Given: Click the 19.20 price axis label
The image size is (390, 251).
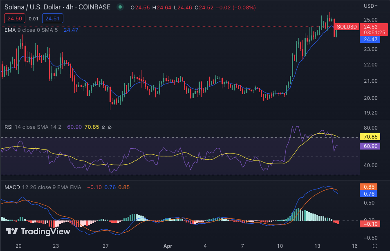Looking at the screenshot, I should (371, 113).
